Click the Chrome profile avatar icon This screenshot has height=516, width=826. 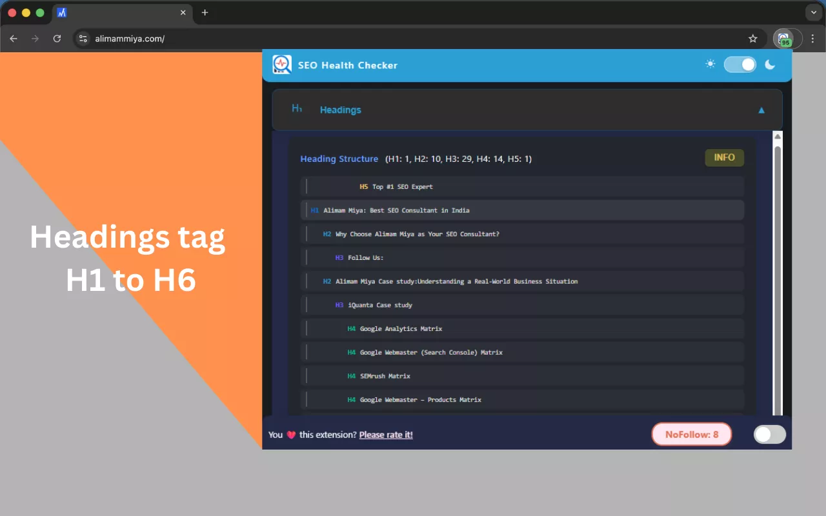tap(796, 38)
